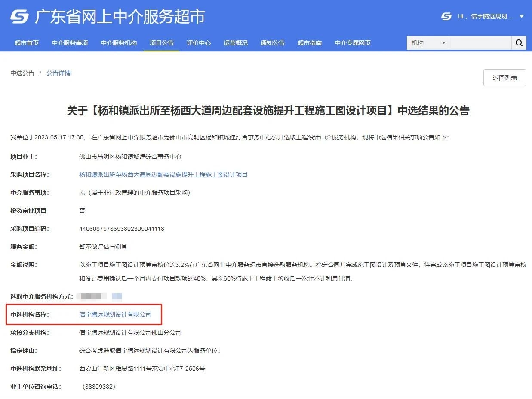Open the 中介服务事项 menu
Viewport: 532px width, 399px height.
pyautogui.click(x=70, y=42)
